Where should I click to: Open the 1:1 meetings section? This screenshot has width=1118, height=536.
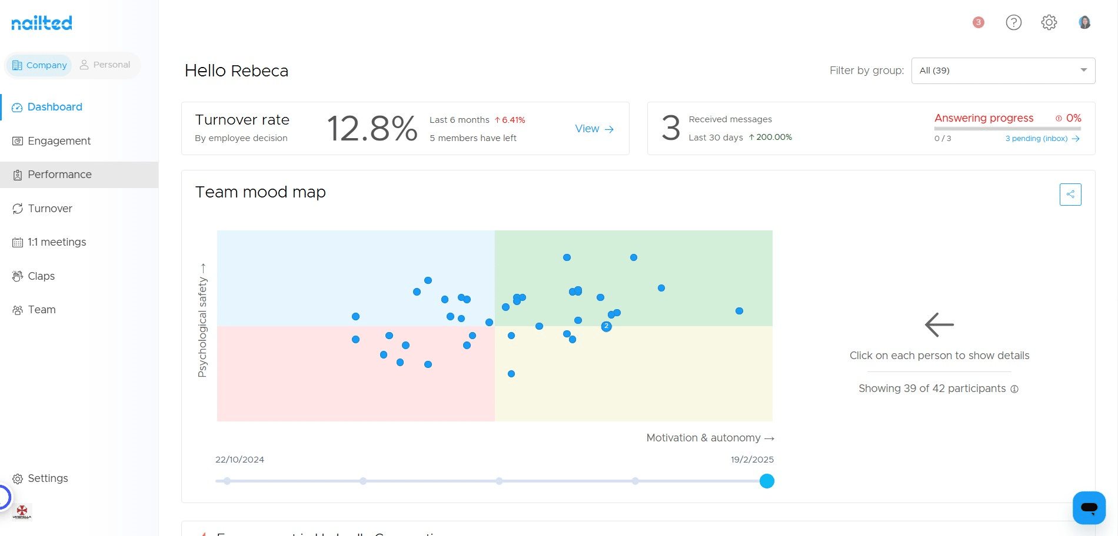pos(56,242)
